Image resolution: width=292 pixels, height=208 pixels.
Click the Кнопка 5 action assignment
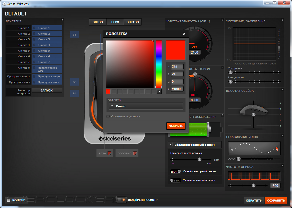coord(47,51)
